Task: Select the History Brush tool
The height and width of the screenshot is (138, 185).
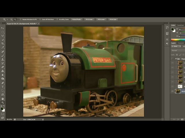Action: click(3, 63)
